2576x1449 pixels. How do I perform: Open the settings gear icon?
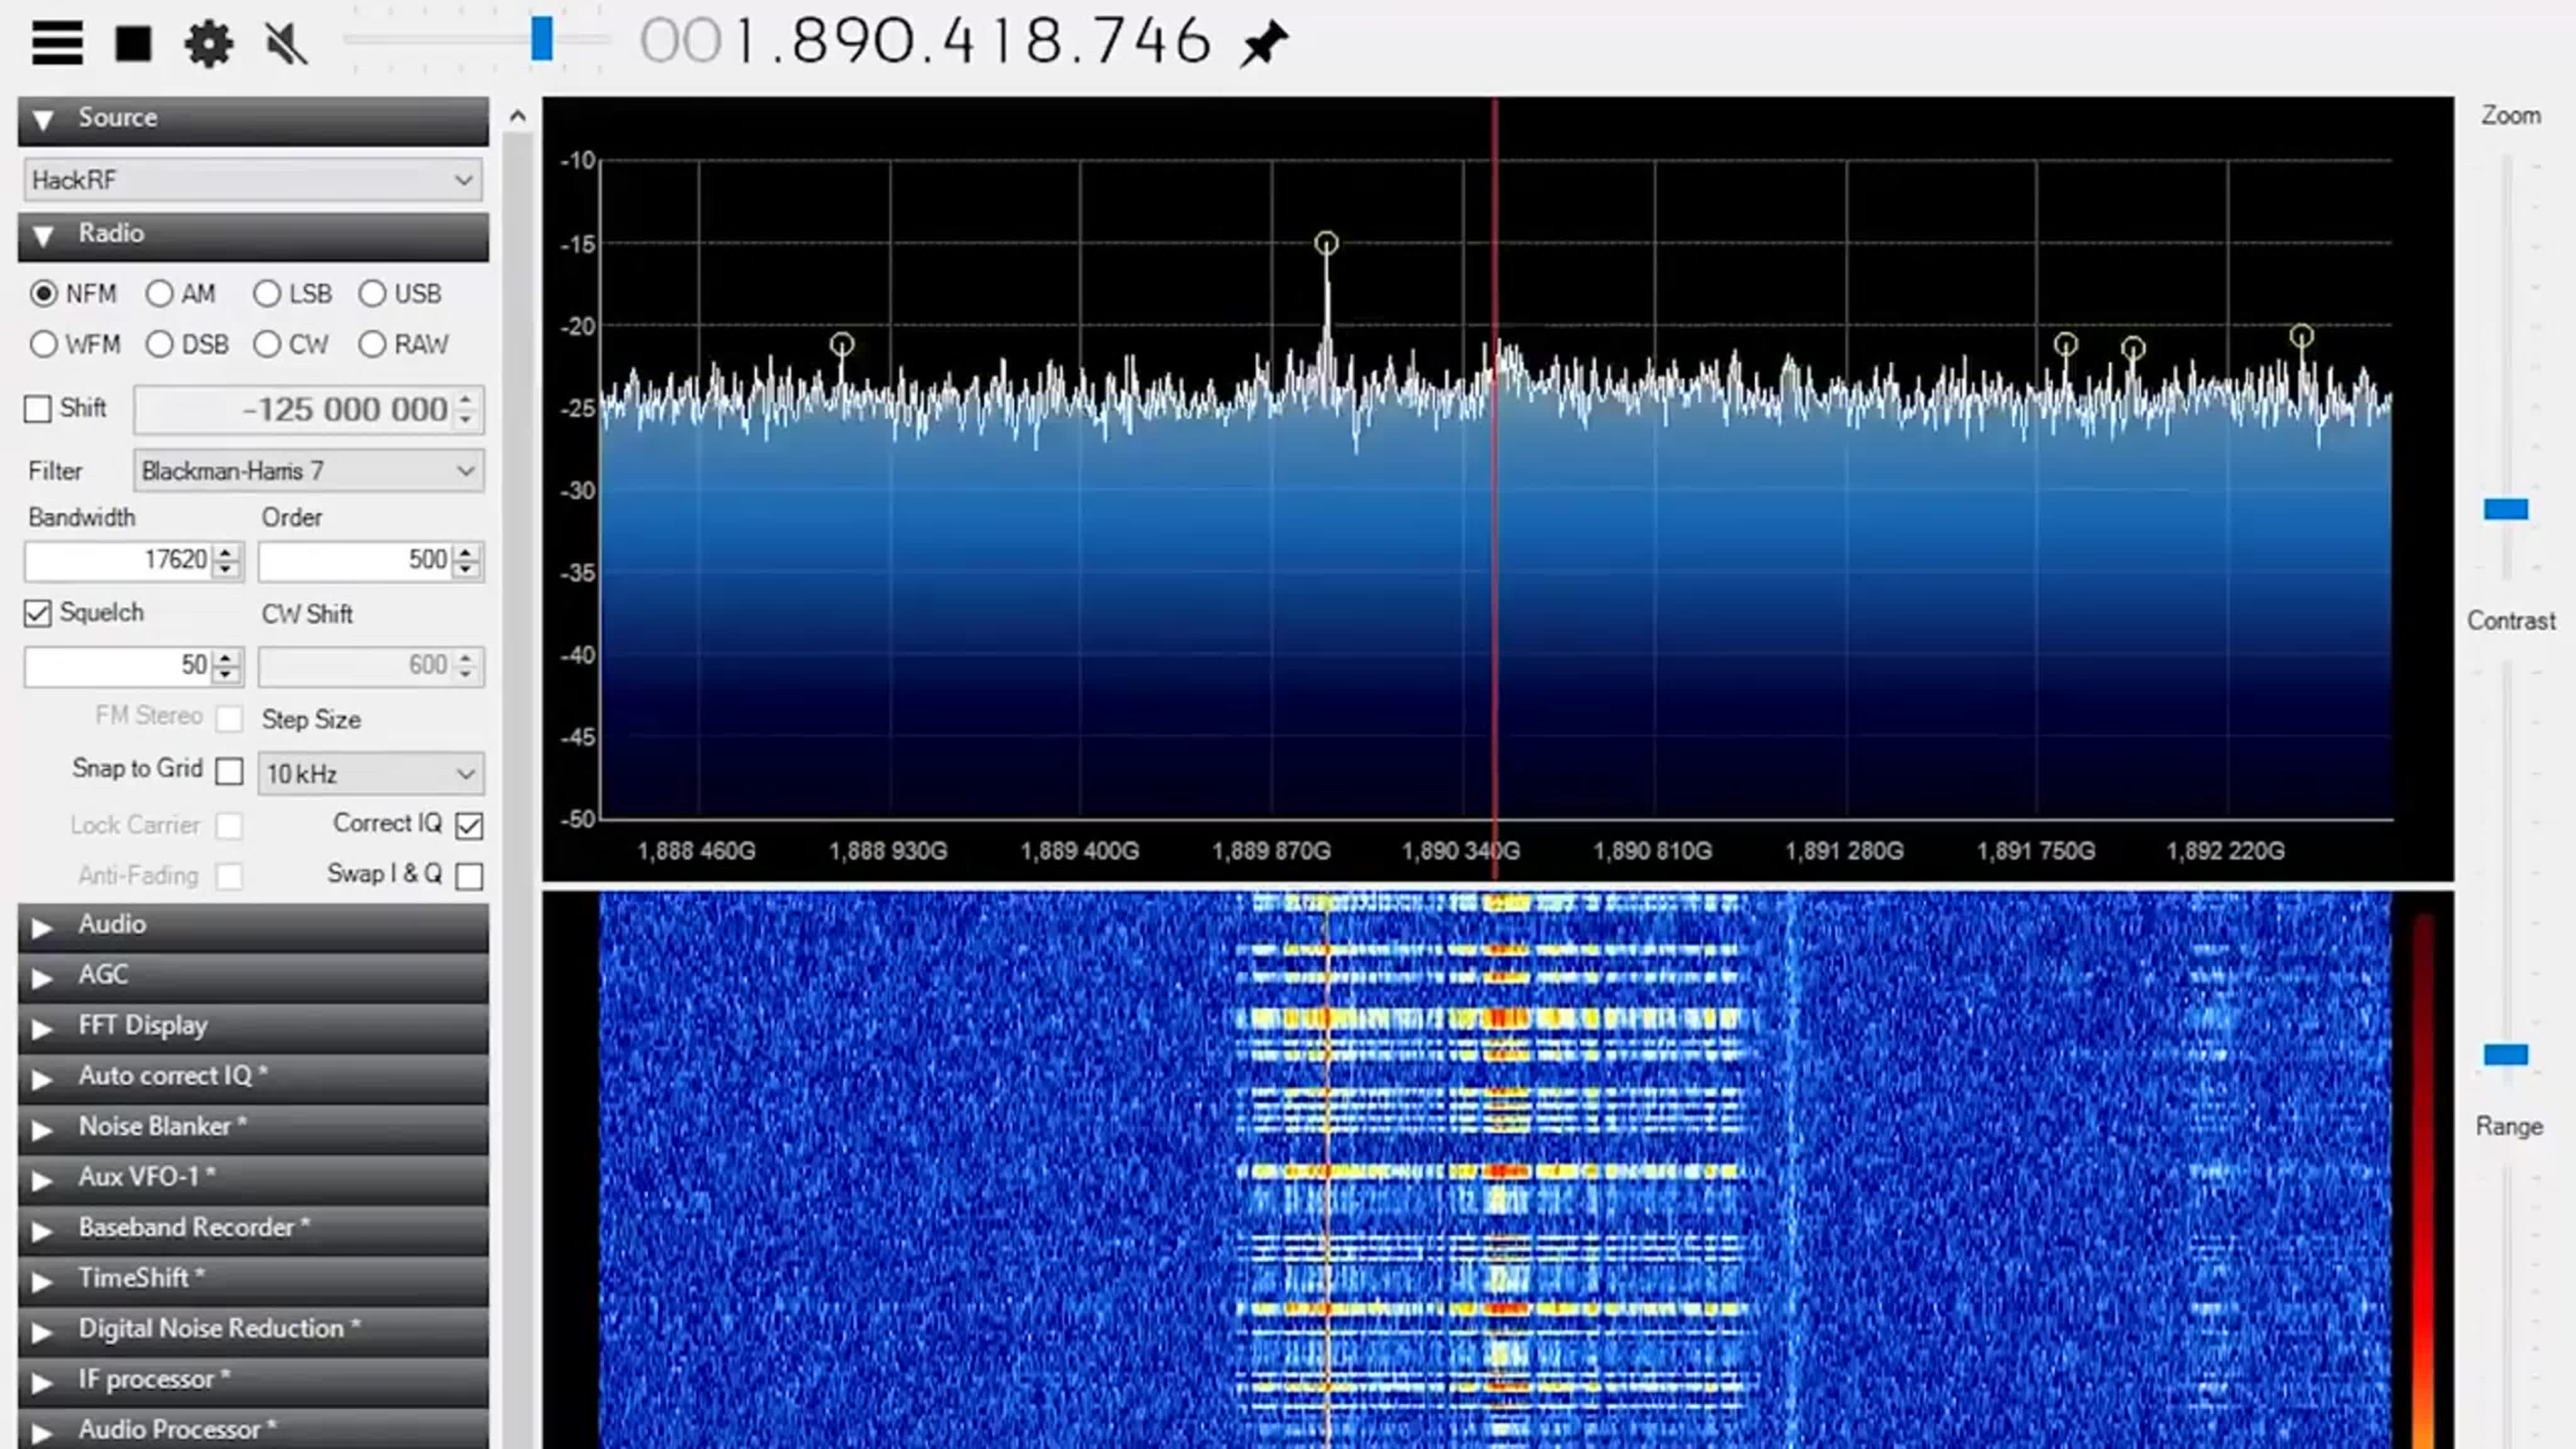[208, 44]
